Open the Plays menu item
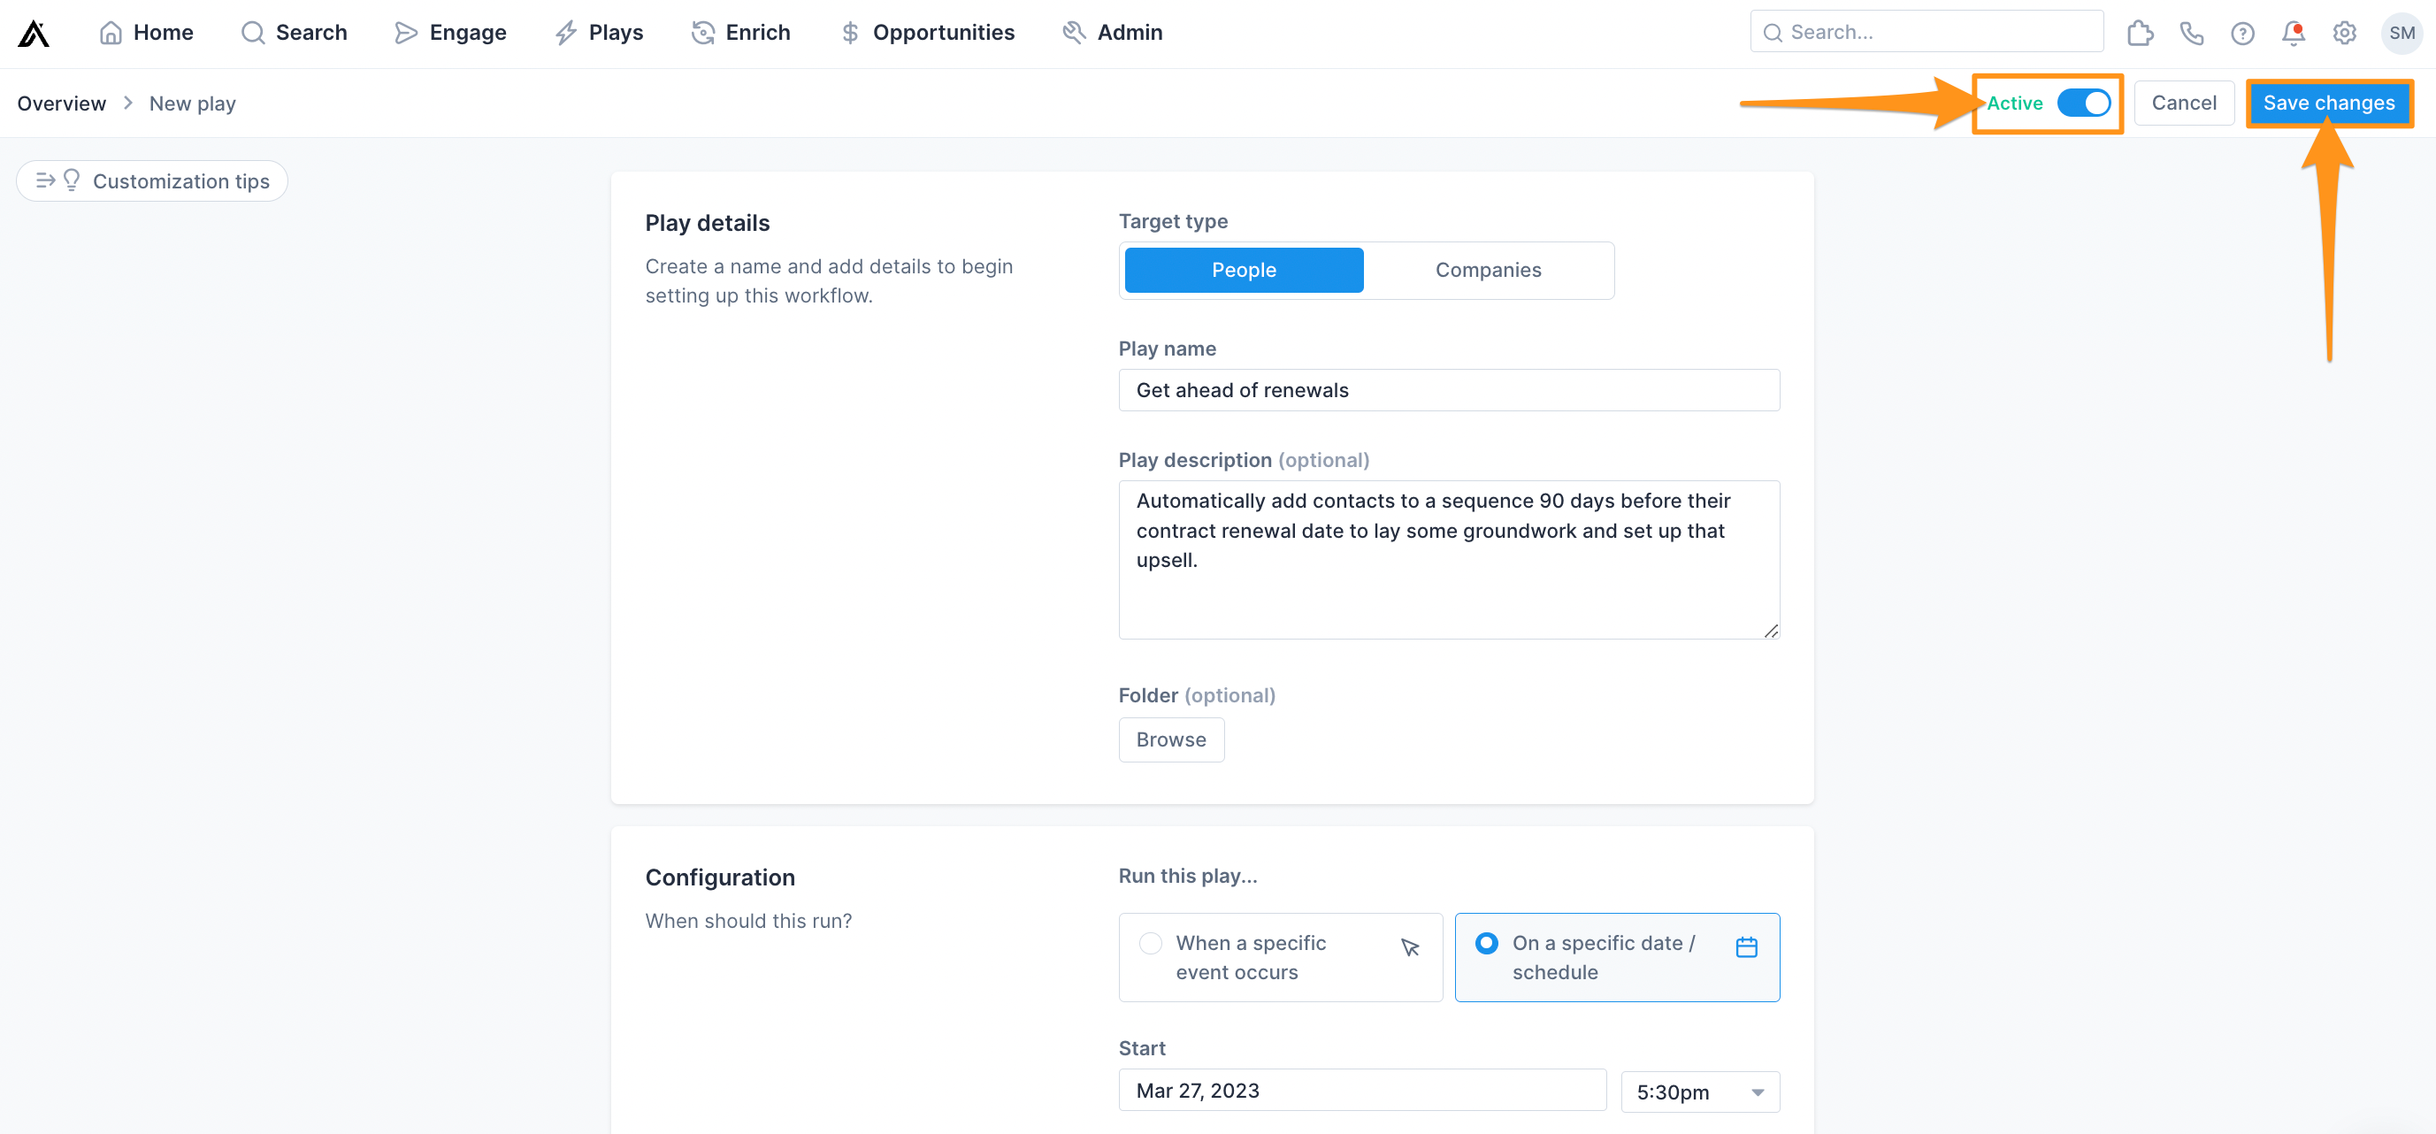Image resolution: width=2436 pixels, height=1134 pixels. point(599,33)
